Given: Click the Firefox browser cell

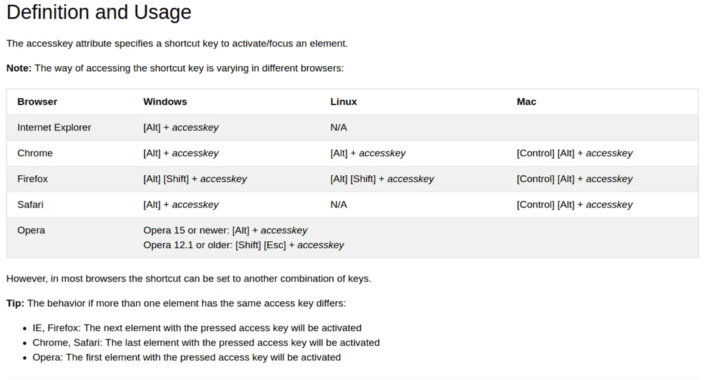Looking at the screenshot, I should [33, 178].
